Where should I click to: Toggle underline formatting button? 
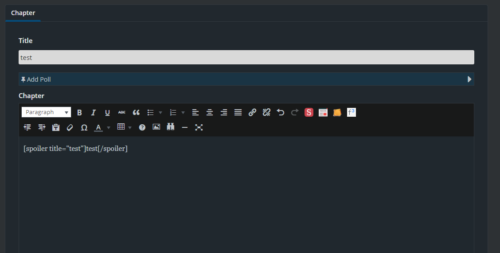point(107,113)
